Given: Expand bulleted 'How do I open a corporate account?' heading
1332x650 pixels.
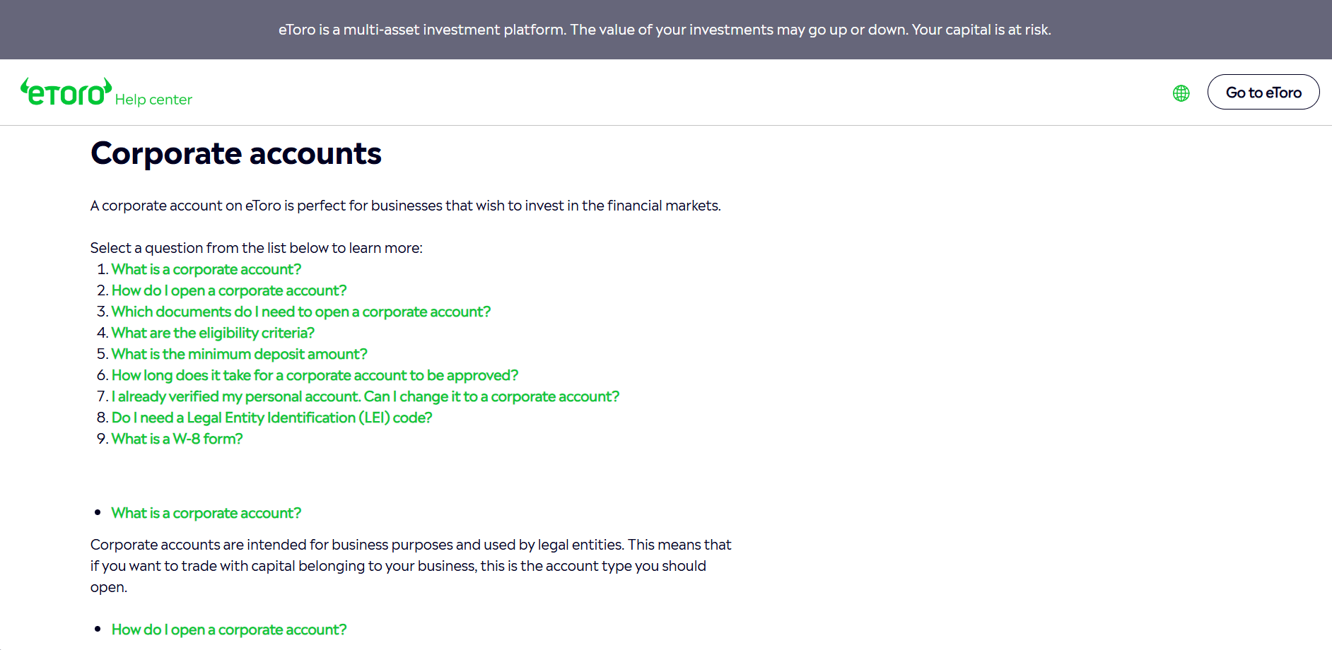Looking at the screenshot, I should pos(229,630).
